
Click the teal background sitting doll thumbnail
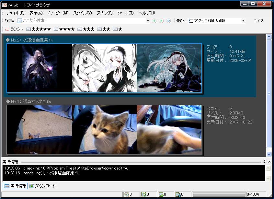[169, 68]
